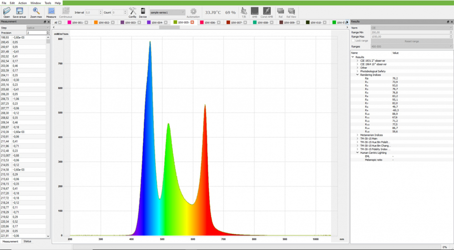
Task: Enable the Lock range checkbox
Action: (x=353, y=41)
